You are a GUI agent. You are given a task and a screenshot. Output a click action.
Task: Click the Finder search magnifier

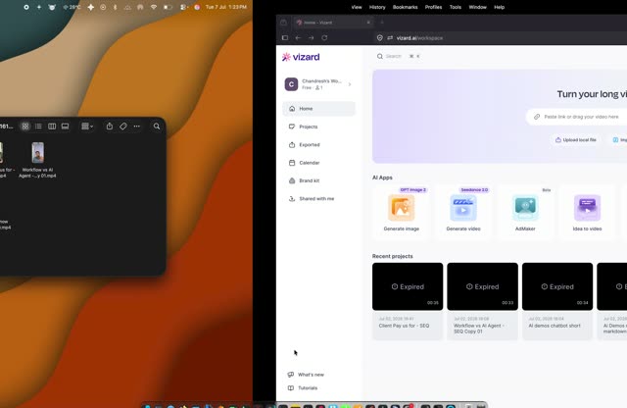tap(157, 127)
